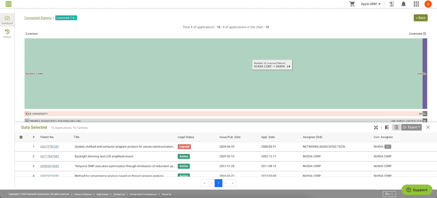Open patent US9830156B2 link
Screen dimensions: 437x198
click(50, 166)
